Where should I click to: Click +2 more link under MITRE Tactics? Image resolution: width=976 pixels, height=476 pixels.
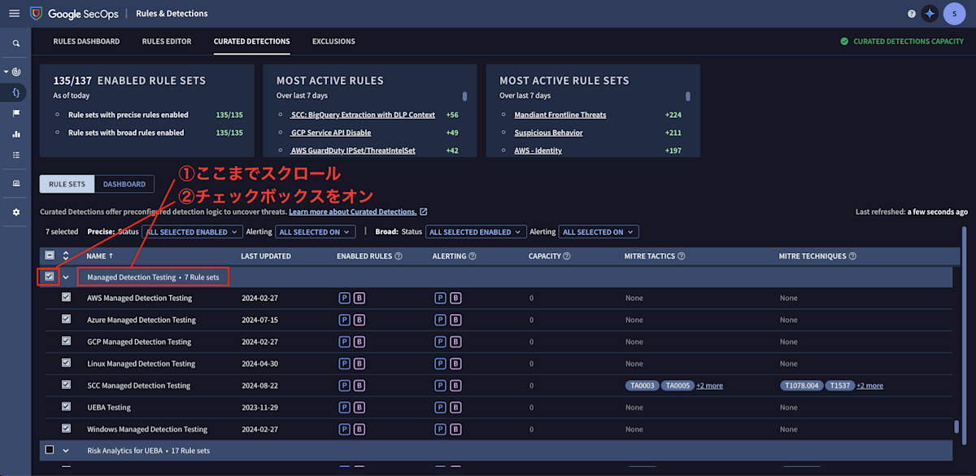click(x=709, y=386)
